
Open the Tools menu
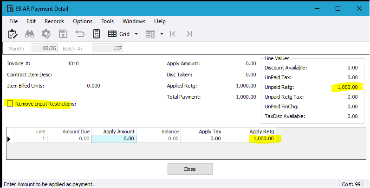[x=107, y=21]
